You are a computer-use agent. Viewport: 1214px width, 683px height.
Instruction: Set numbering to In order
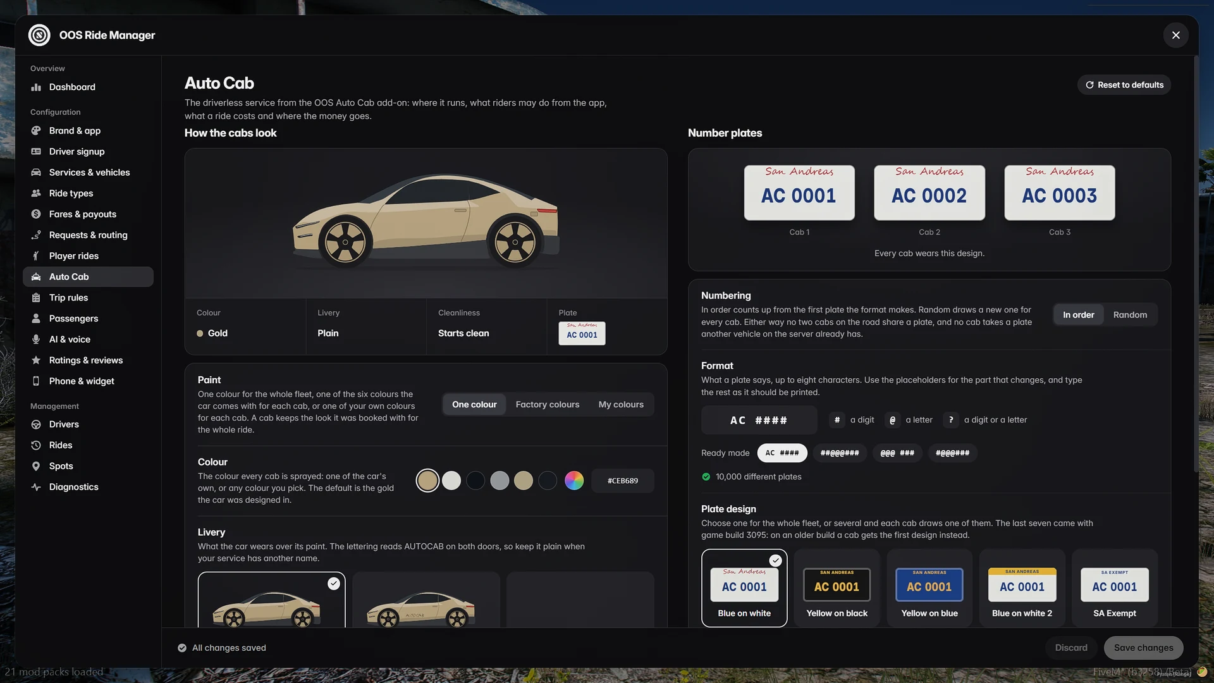(x=1078, y=315)
